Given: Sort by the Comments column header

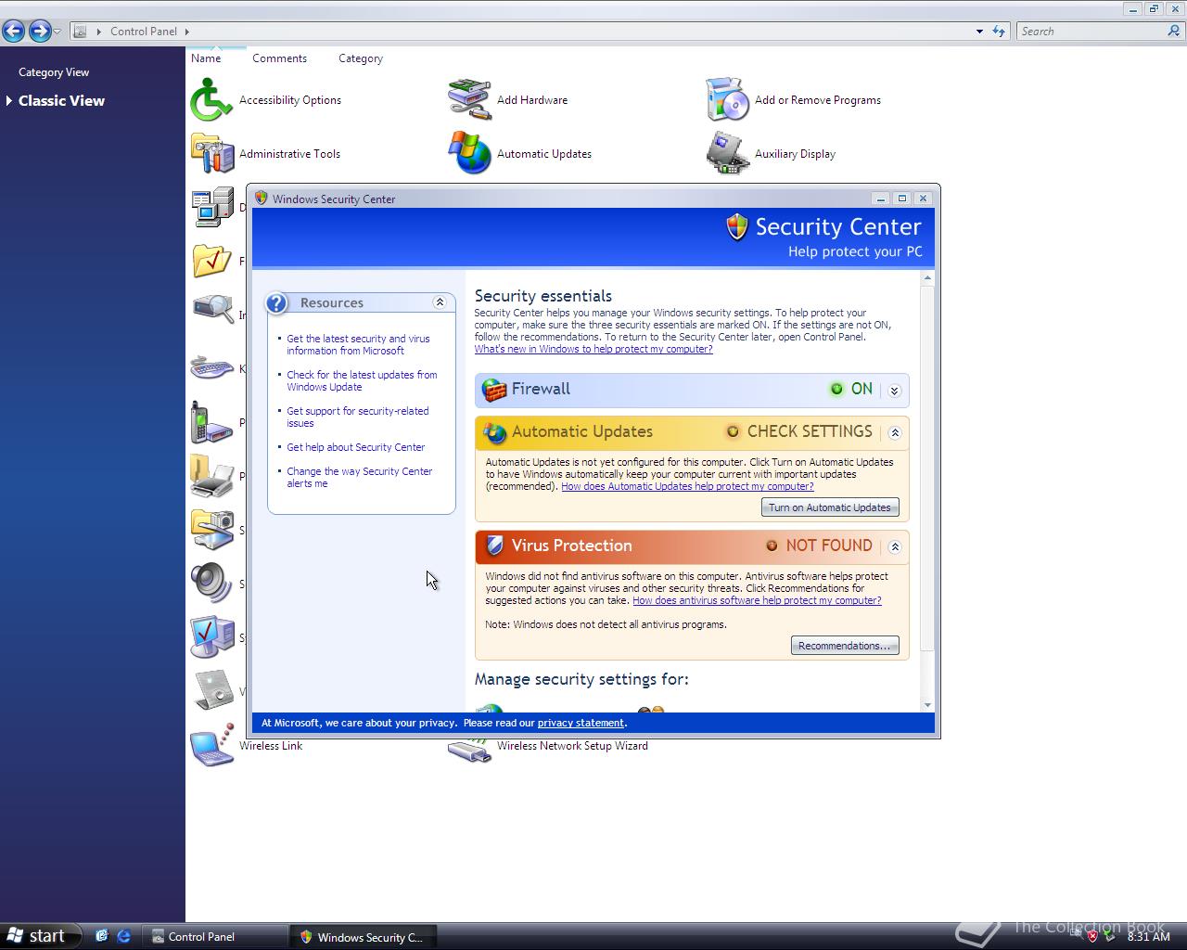Looking at the screenshot, I should (x=279, y=58).
